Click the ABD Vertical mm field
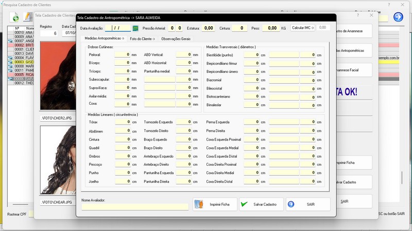The width and height of the screenshot is (412, 231). [184, 55]
